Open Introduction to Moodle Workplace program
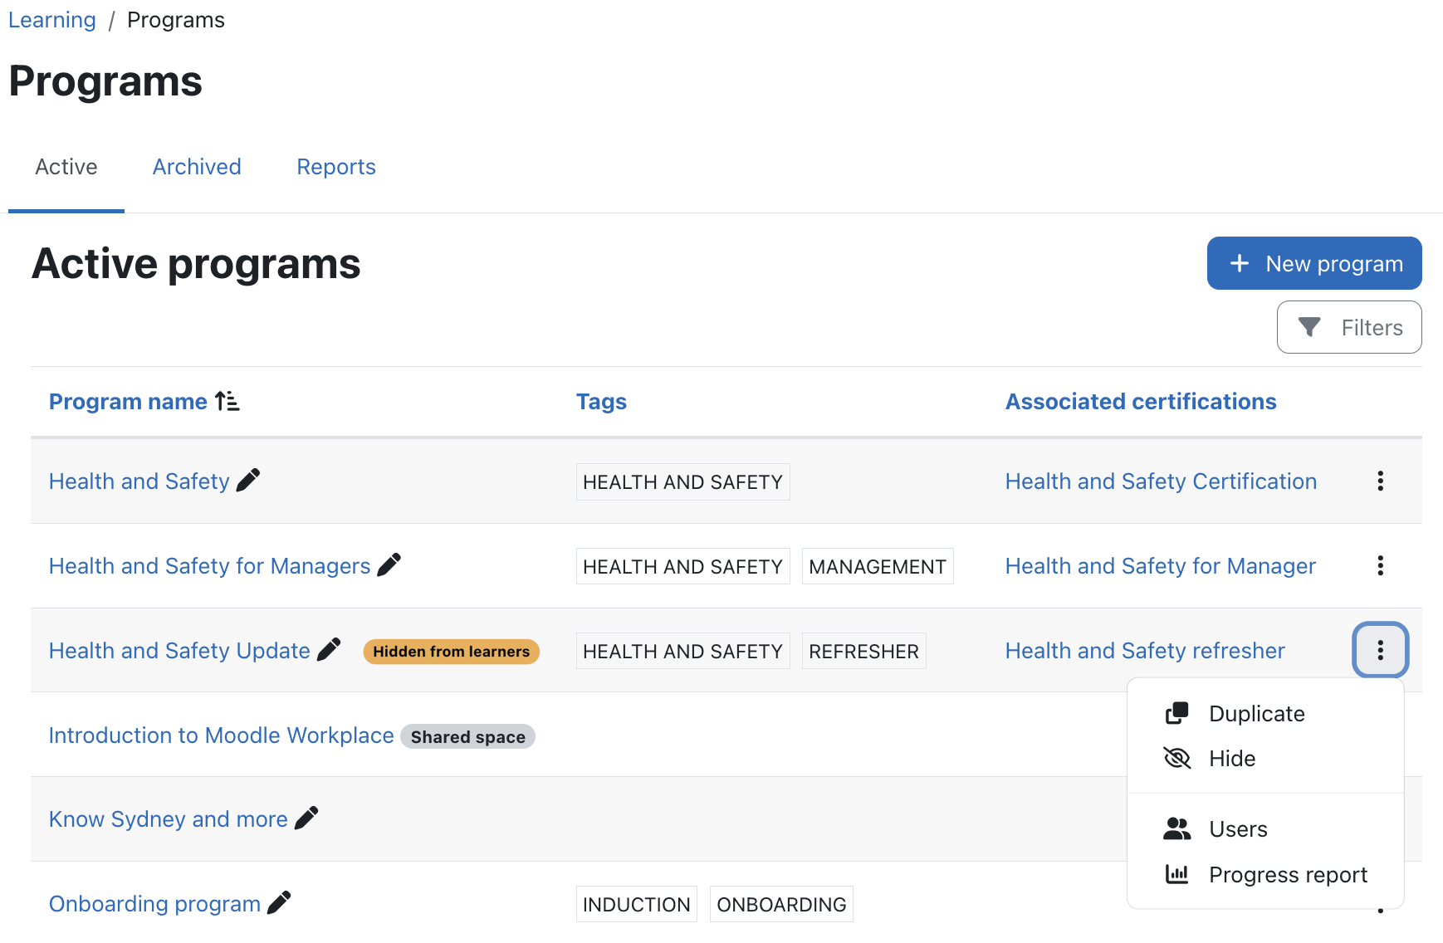 point(221,735)
